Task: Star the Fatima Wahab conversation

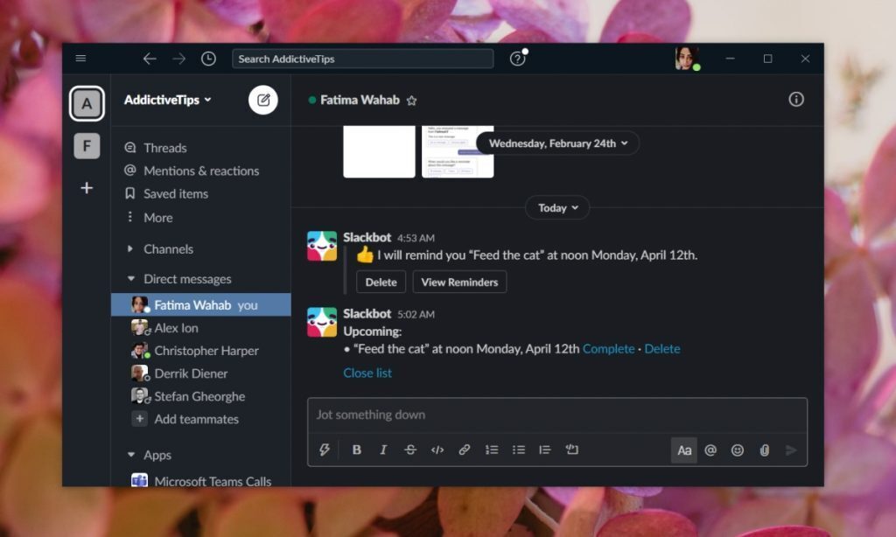Action: click(411, 100)
